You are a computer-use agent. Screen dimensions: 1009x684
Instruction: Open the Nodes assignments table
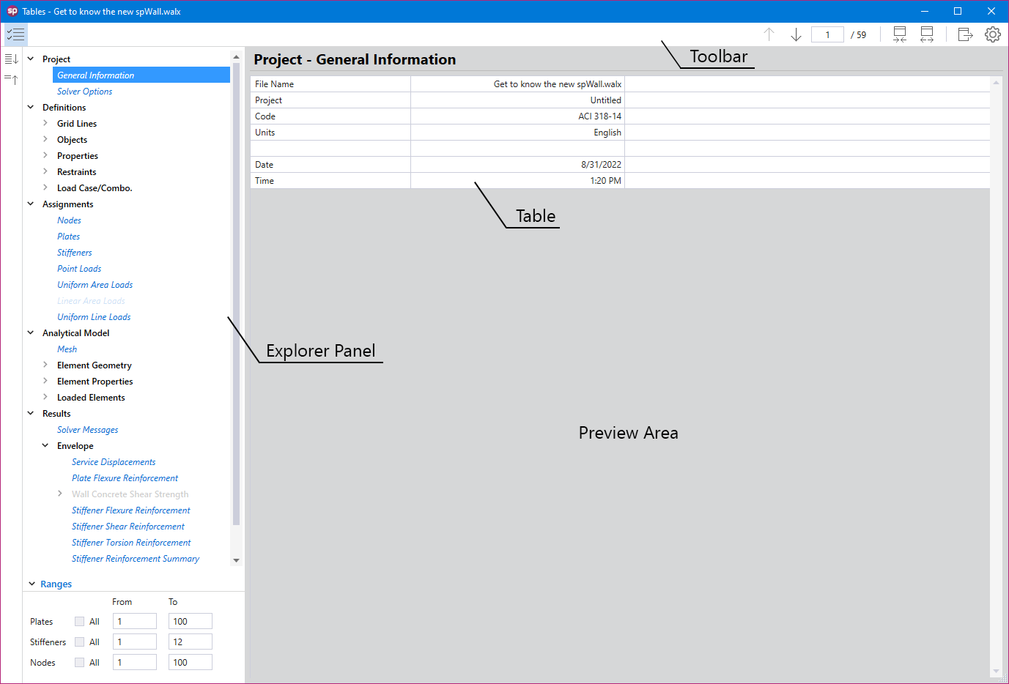(x=69, y=220)
